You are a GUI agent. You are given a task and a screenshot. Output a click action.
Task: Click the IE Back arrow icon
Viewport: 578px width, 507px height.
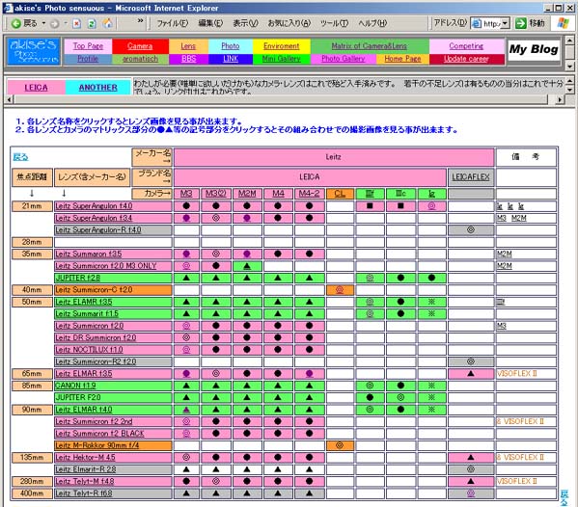[x=15, y=23]
